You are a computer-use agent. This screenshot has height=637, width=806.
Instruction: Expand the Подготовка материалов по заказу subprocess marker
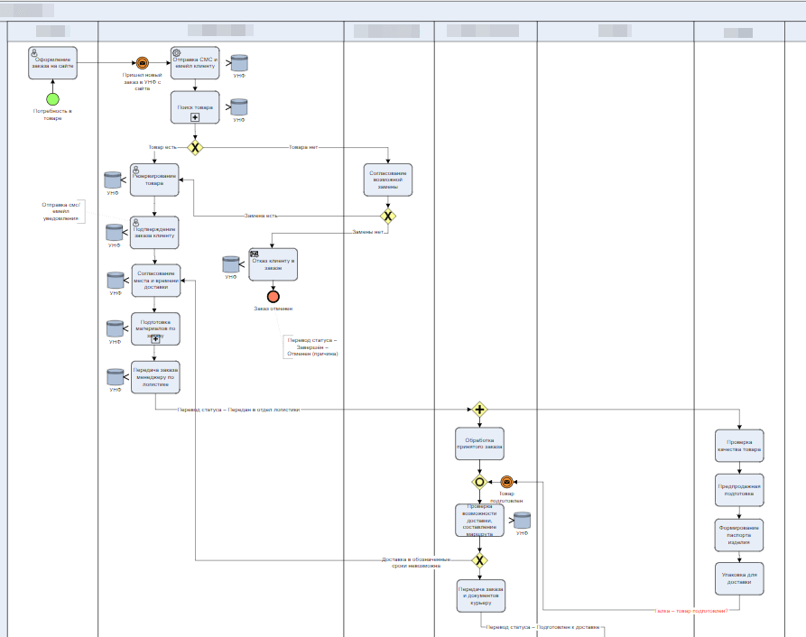pyautogui.click(x=155, y=339)
